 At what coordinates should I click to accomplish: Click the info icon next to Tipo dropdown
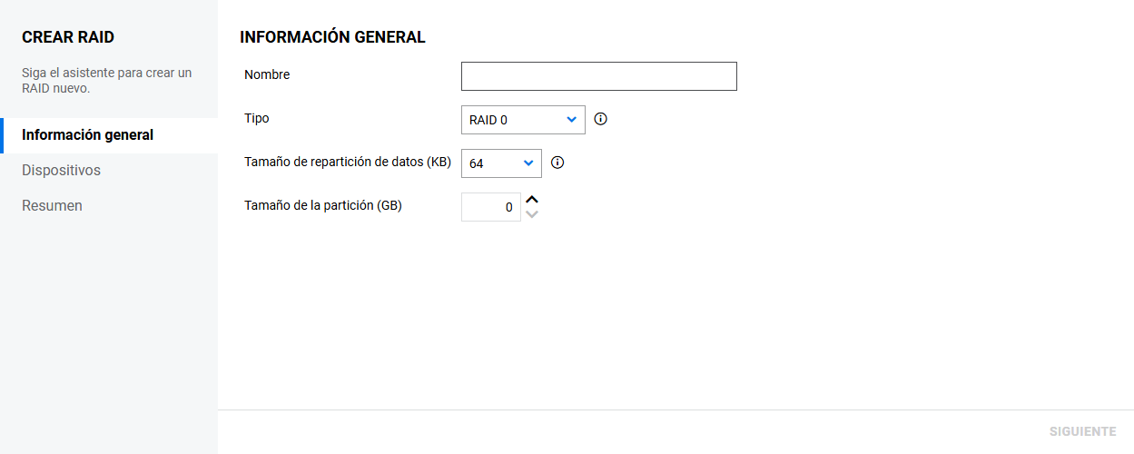click(600, 119)
